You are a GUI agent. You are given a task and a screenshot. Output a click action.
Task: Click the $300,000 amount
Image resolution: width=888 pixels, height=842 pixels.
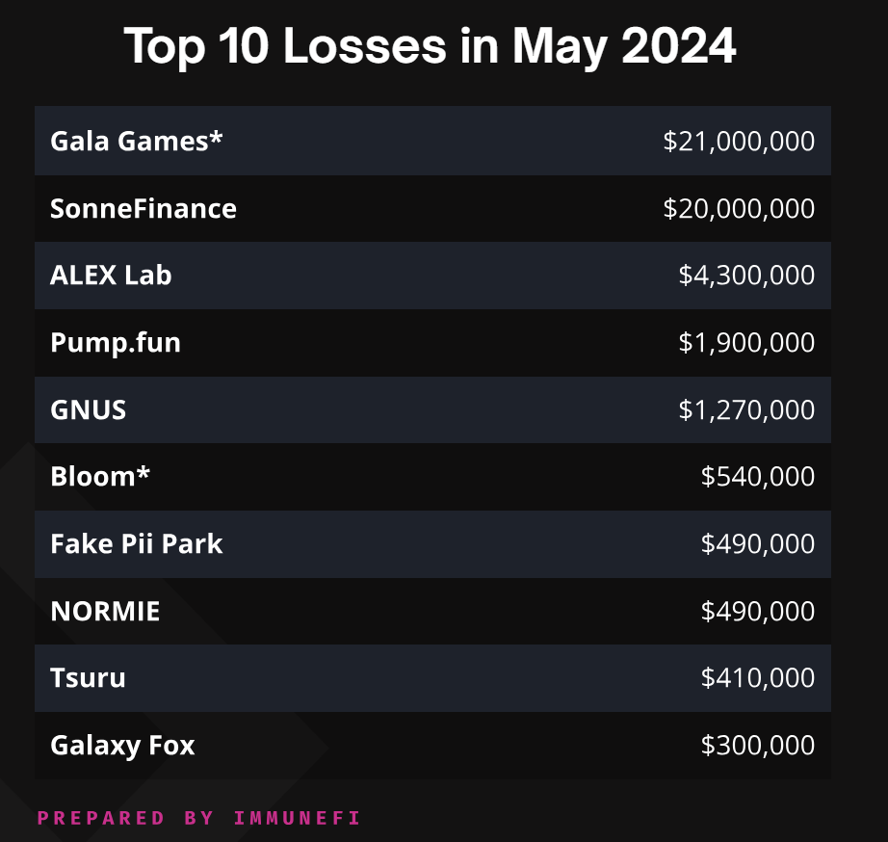pos(758,745)
